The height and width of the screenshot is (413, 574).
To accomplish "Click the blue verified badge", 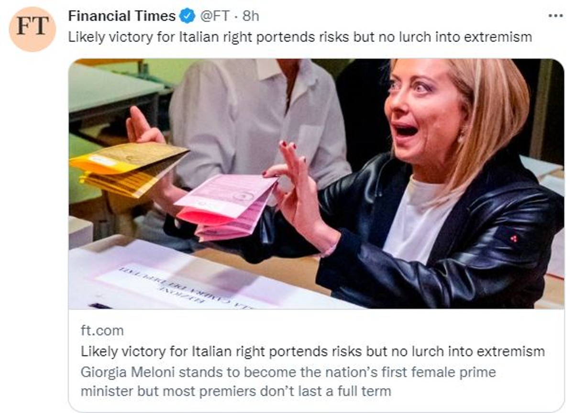I will pos(187,16).
